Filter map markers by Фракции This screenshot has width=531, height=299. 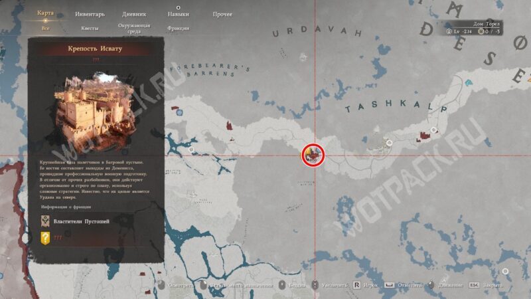coord(178,29)
